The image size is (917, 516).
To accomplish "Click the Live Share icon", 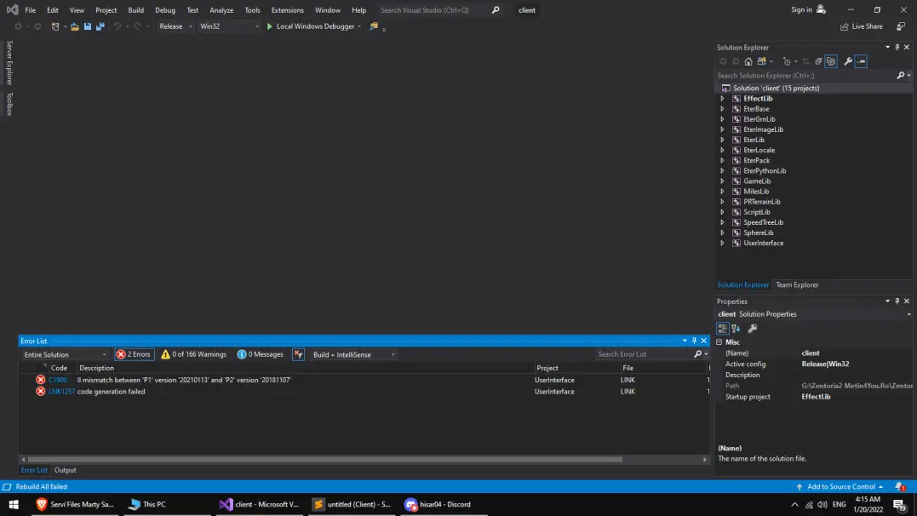I will click(861, 26).
